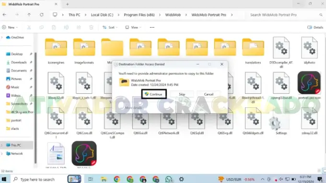Click Skip in the dialog
The width and height of the screenshot is (326, 183).
(182, 94)
